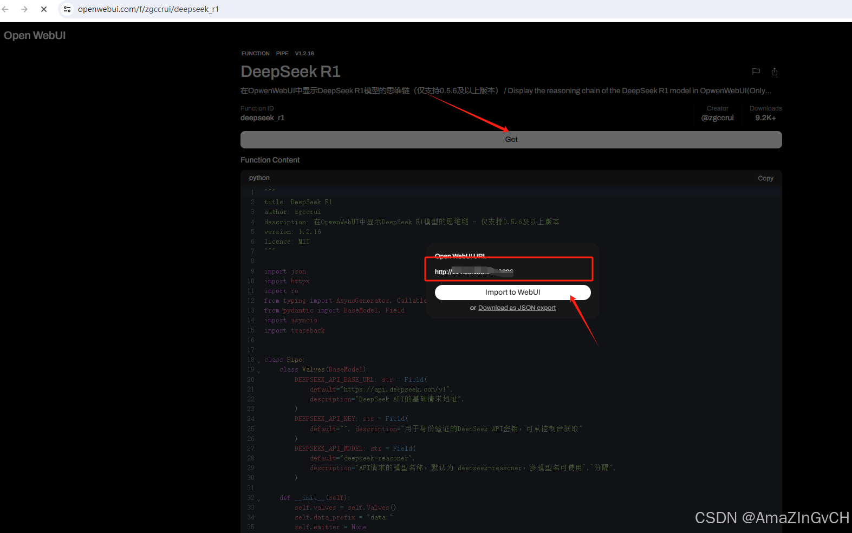The height and width of the screenshot is (533, 852).
Task: Click code line 'import httpx'
Action: 287,281
